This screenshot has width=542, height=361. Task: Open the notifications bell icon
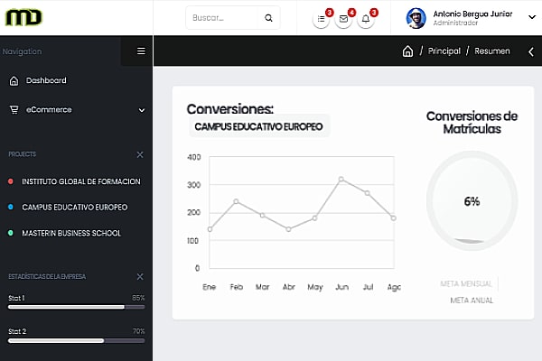[x=365, y=19]
